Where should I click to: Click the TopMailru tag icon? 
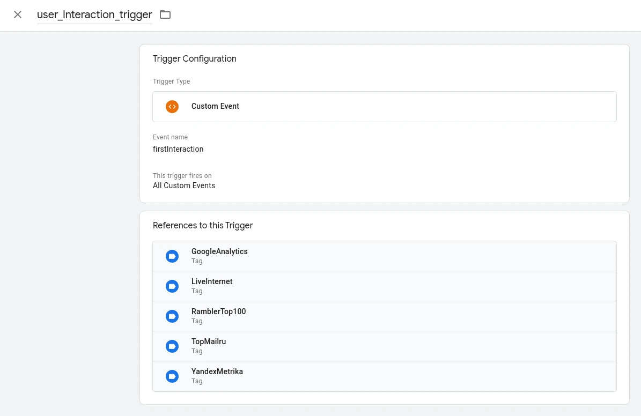click(172, 346)
